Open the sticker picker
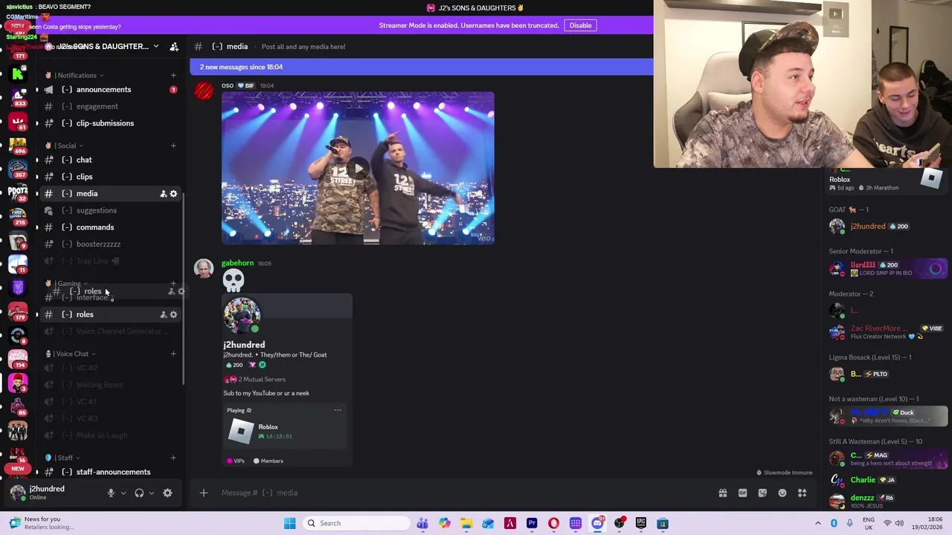Viewport: 952px width, 535px height. [x=762, y=493]
